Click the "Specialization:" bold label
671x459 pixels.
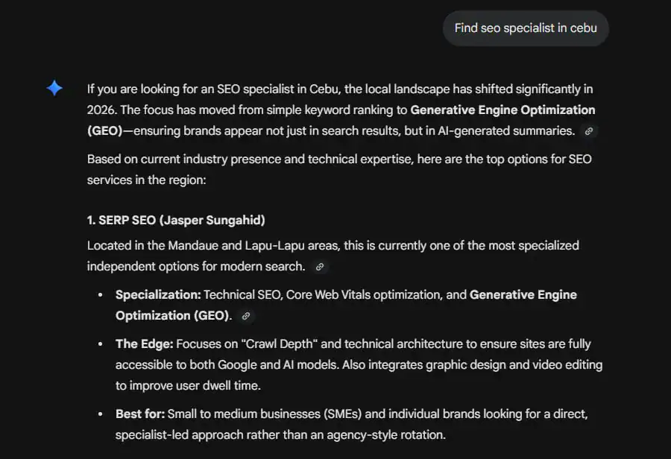coord(158,295)
